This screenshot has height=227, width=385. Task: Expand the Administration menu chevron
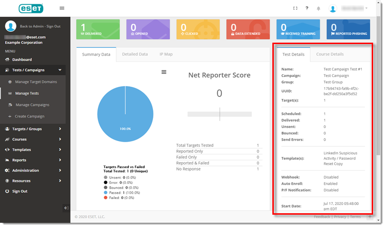(x=60, y=170)
